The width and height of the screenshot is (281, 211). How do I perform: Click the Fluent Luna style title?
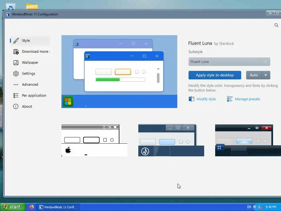200,43
